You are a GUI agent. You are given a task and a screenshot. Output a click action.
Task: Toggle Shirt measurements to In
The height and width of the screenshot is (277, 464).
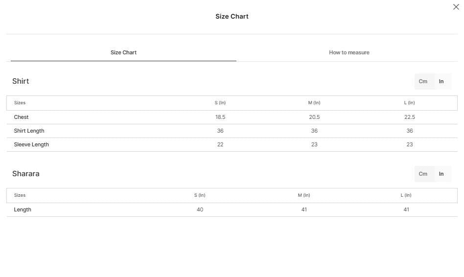(441, 81)
